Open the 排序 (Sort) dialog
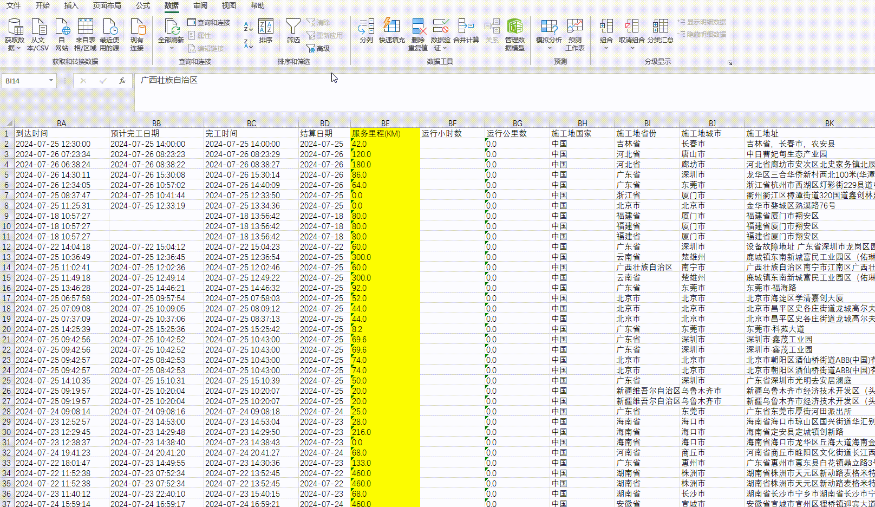Viewport: 875px width, 507px height. tap(266, 31)
